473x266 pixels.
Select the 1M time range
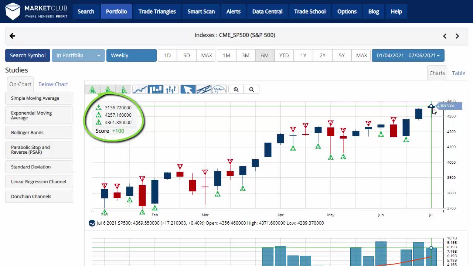[227, 55]
